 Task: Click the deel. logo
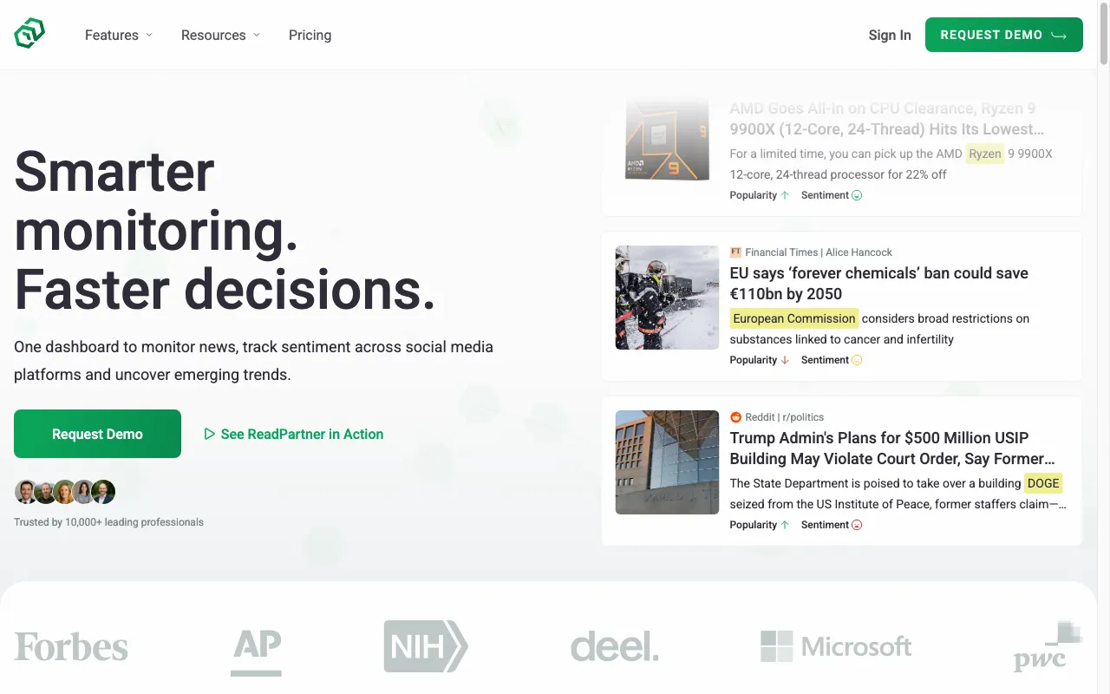click(615, 647)
